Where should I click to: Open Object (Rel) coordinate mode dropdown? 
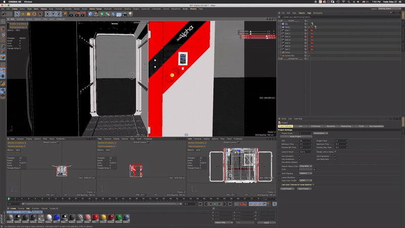[224, 222]
